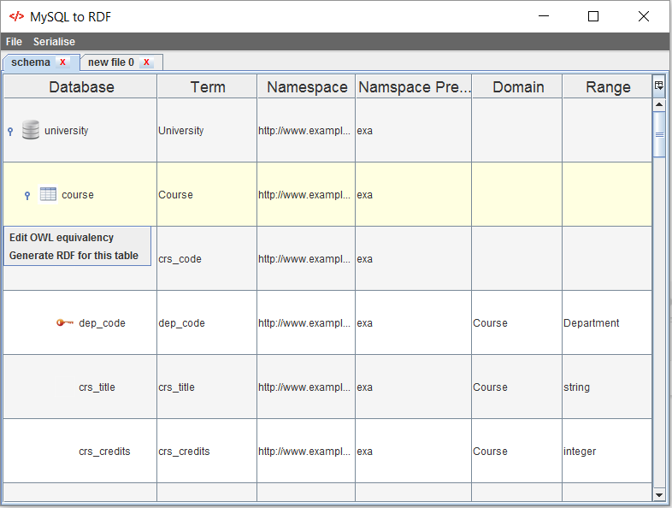The image size is (672, 508).
Task: Click the MySQL to RDF app icon
Action: tap(16, 16)
